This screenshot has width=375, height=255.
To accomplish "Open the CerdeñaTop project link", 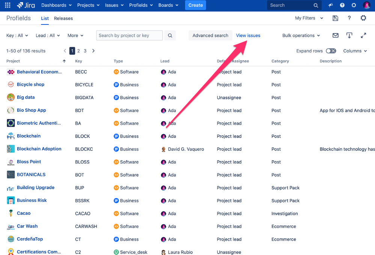I will pos(30,239).
